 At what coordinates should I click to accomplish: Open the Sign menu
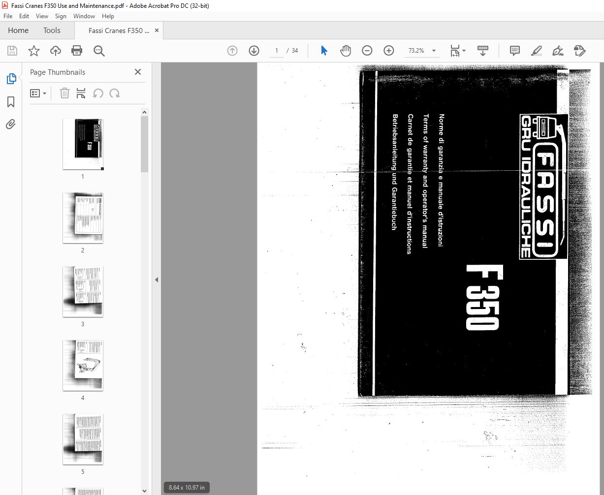pos(61,16)
